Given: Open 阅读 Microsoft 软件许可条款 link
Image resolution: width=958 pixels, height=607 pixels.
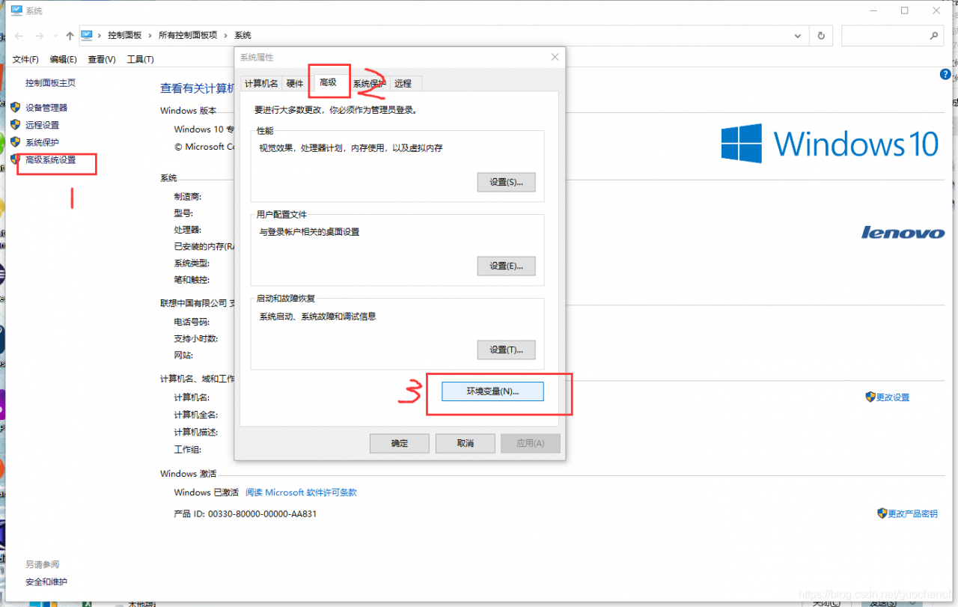Looking at the screenshot, I should coord(302,492).
